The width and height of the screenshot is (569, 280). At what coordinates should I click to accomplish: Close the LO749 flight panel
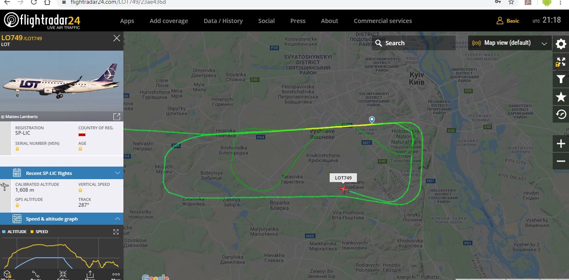click(x=117, y=38)
